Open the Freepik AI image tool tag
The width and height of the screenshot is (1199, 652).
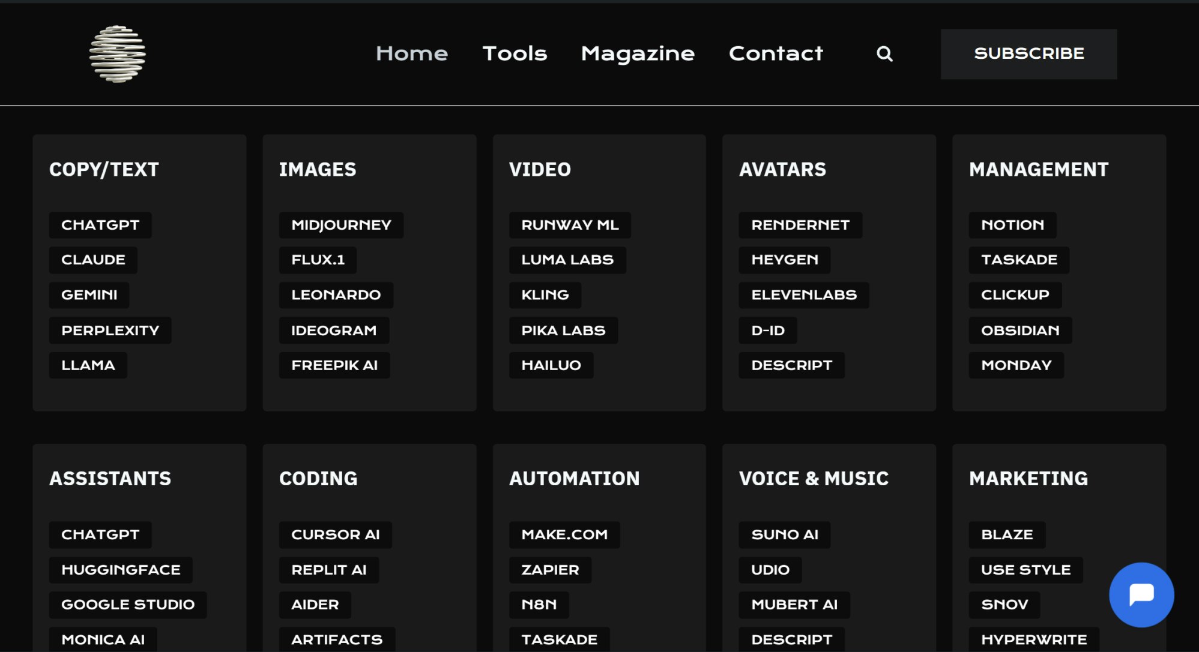334,365
